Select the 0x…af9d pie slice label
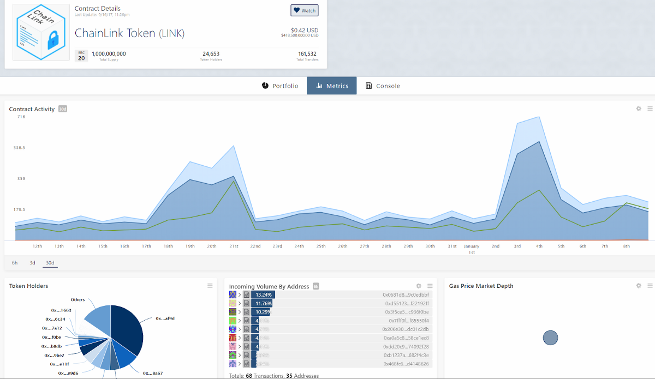Image resolution: width=655 pixels, height=379 pixels. (165, 318)
